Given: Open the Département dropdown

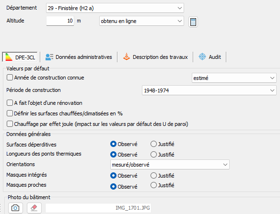Looking at the screenshot, I should (x=115, y=8).
